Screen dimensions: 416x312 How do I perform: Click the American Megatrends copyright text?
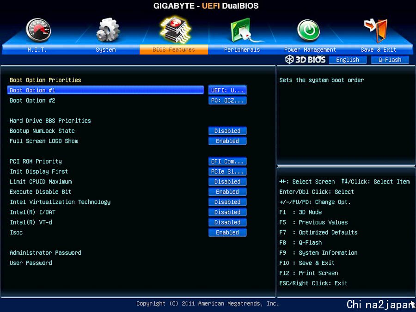(208, 304)
